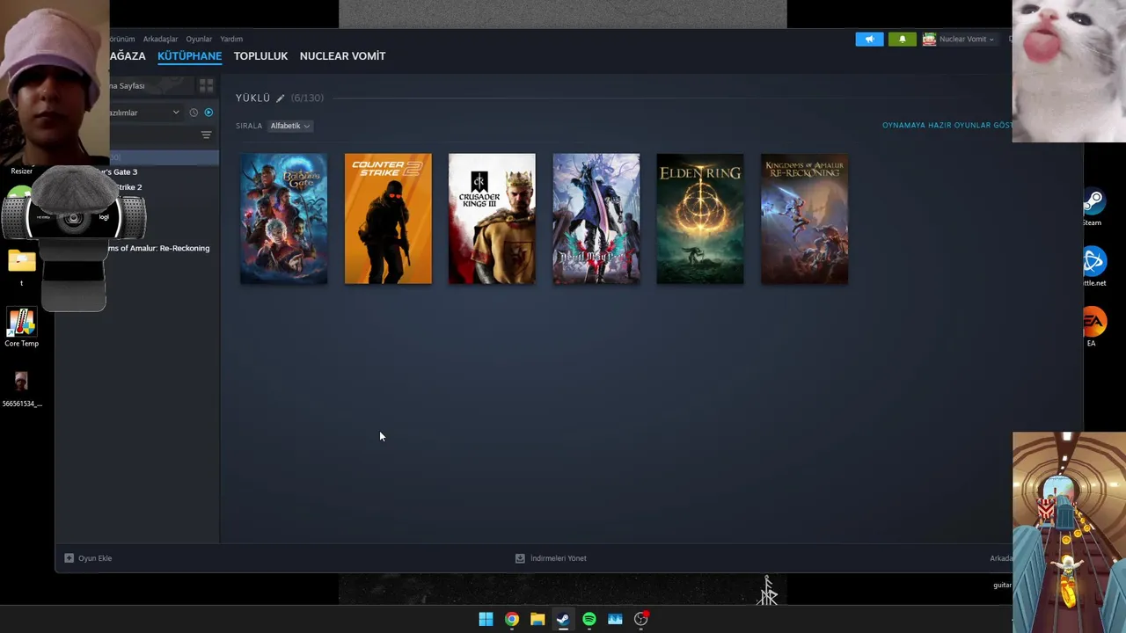Open the Steam announcements megaphone button
Screen dimensions: 1126x633
(869, 39)
